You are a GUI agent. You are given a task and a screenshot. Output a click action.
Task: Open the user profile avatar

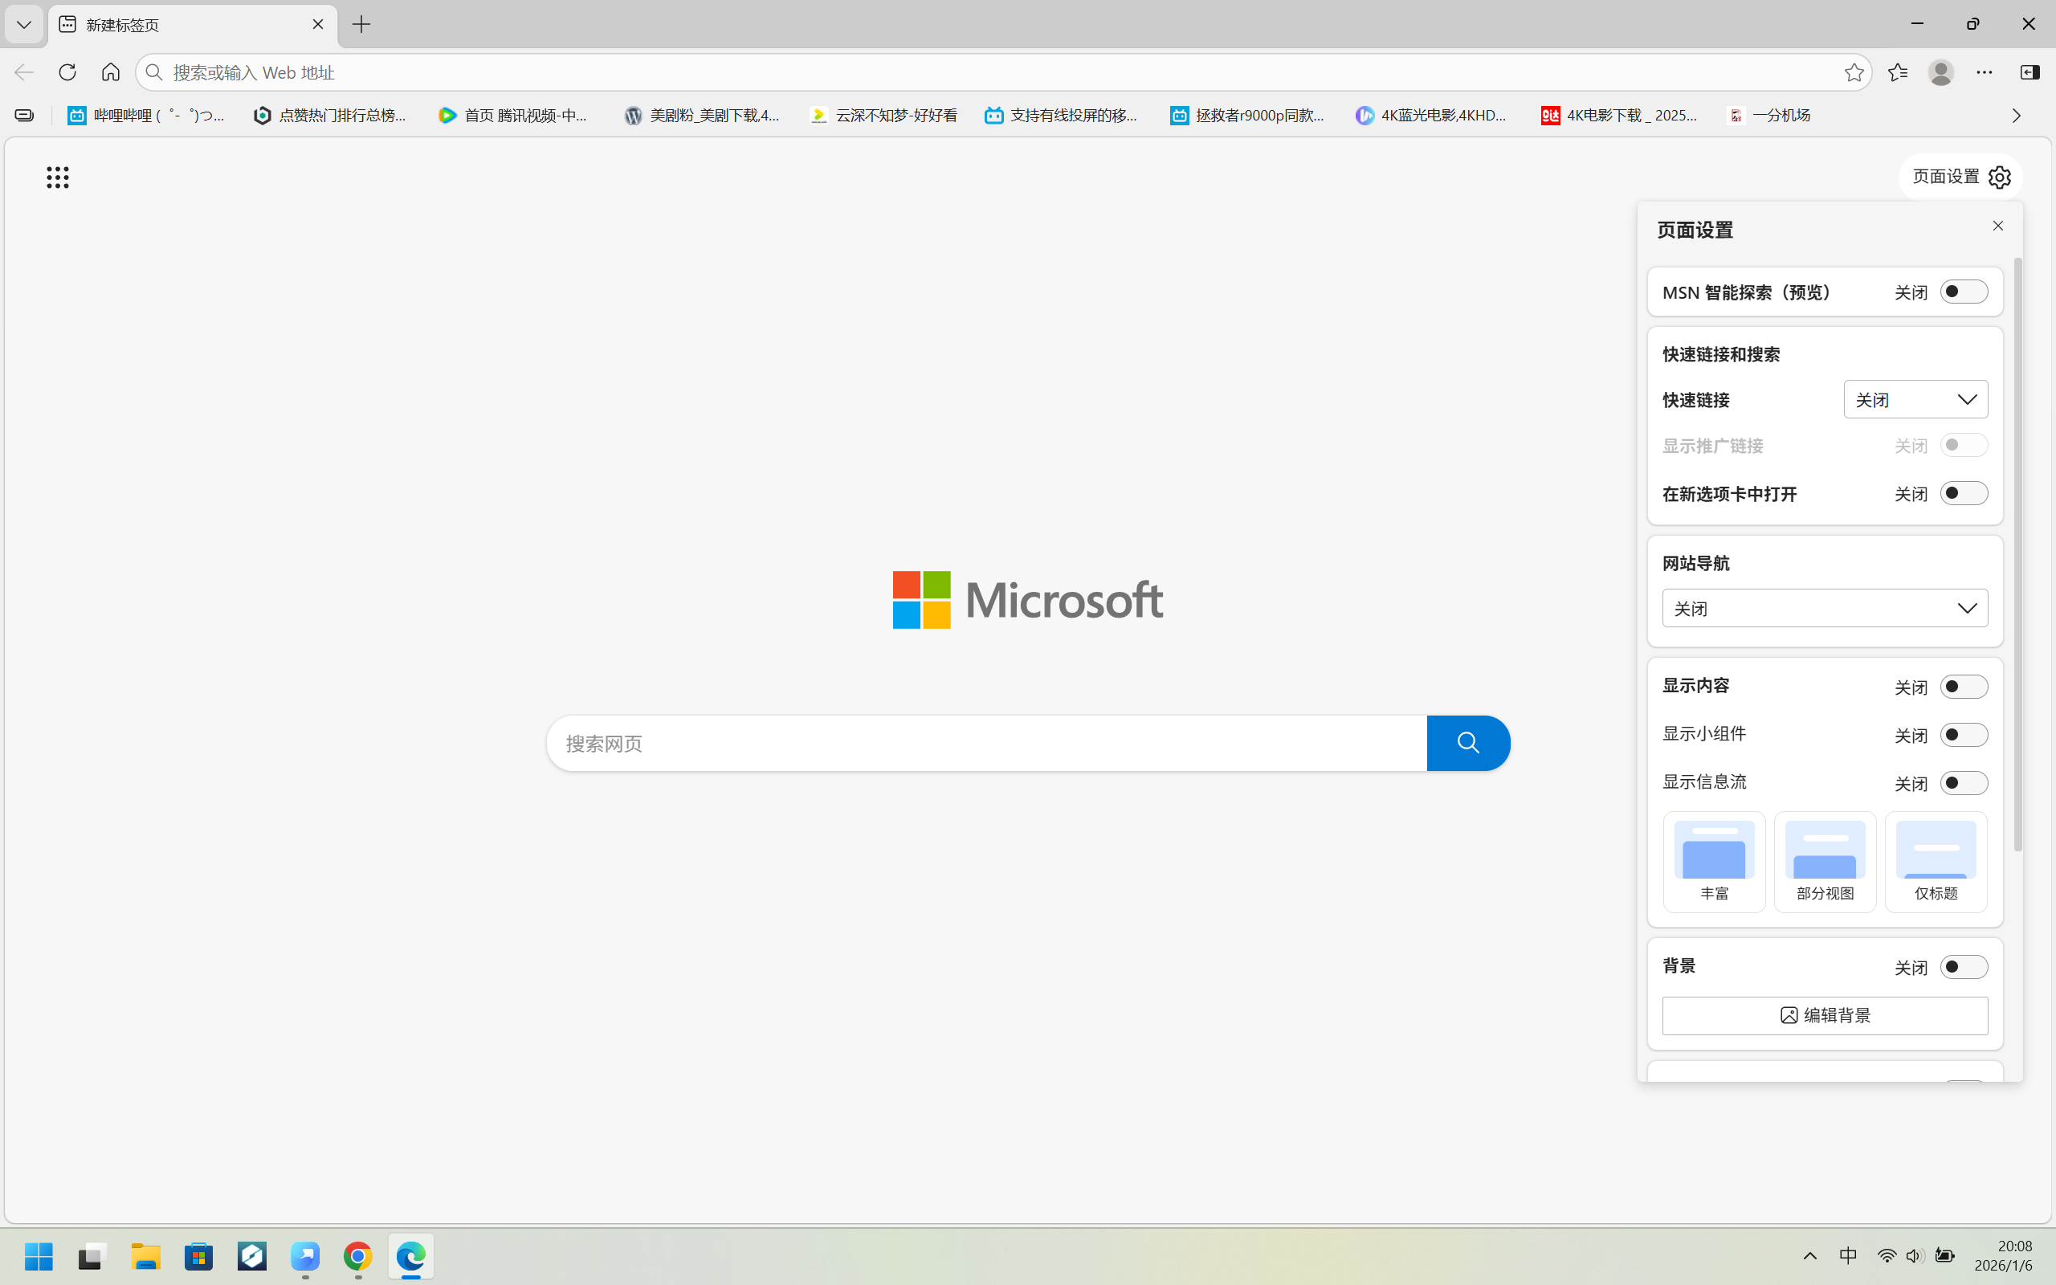[x=1940, y=72]
